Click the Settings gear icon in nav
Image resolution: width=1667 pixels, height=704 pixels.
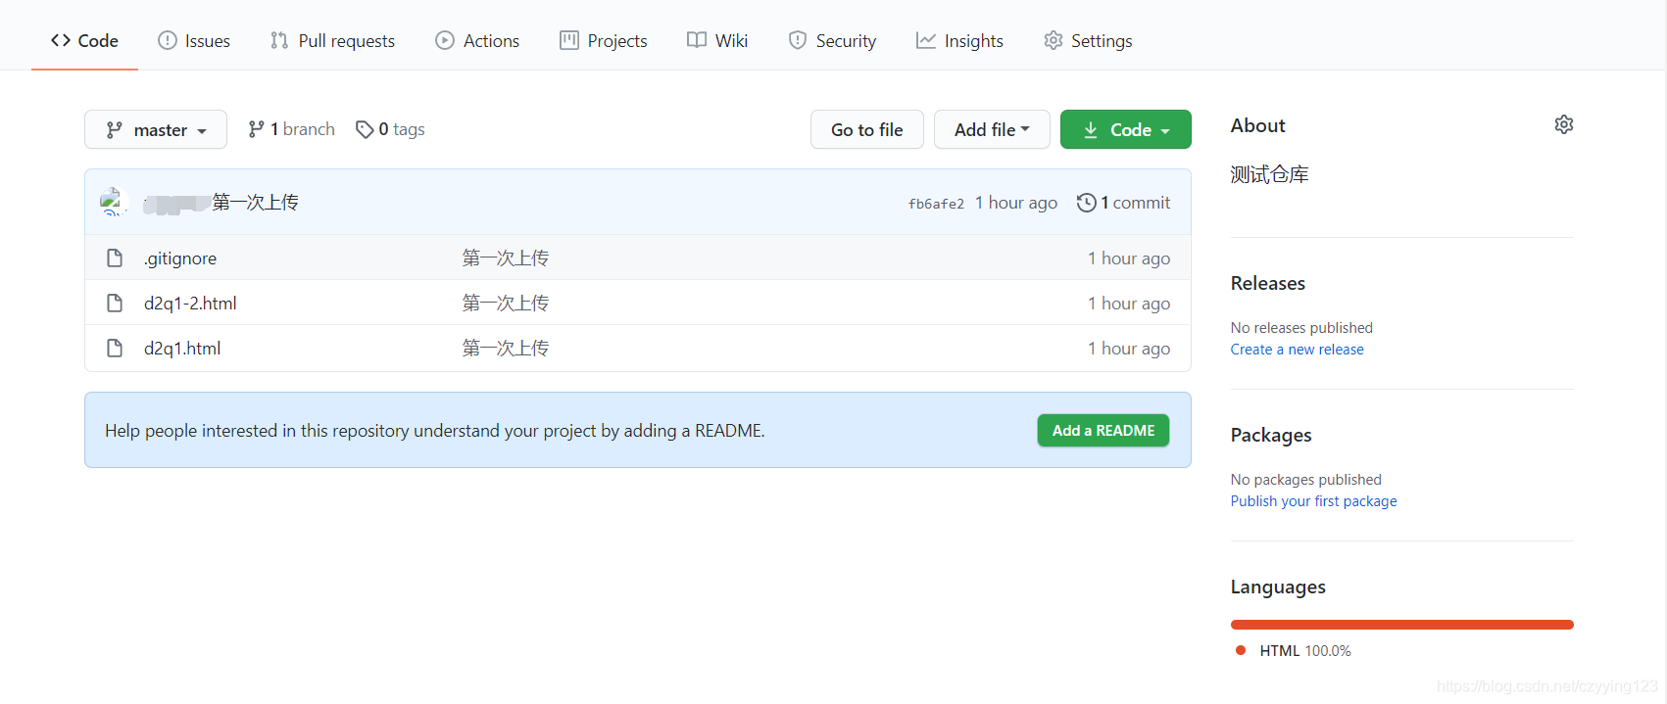[1054, 40]
